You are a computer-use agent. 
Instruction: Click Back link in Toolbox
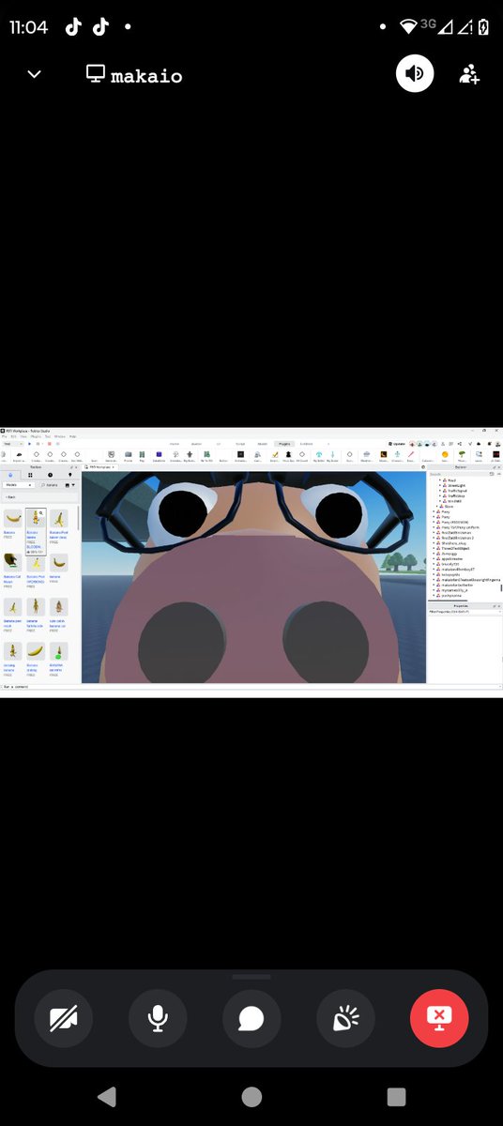tap(10, 495)
